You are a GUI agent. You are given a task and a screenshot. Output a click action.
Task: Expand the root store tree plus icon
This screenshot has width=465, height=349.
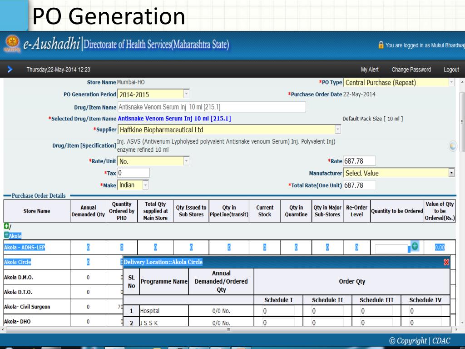coord(6,226)
